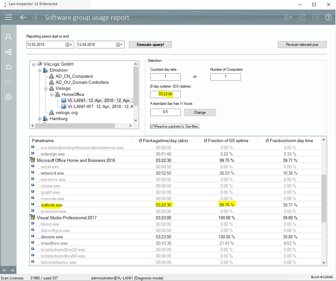Collapse the Vislogic tree node

pyautogui.click(x=45, y=89)
